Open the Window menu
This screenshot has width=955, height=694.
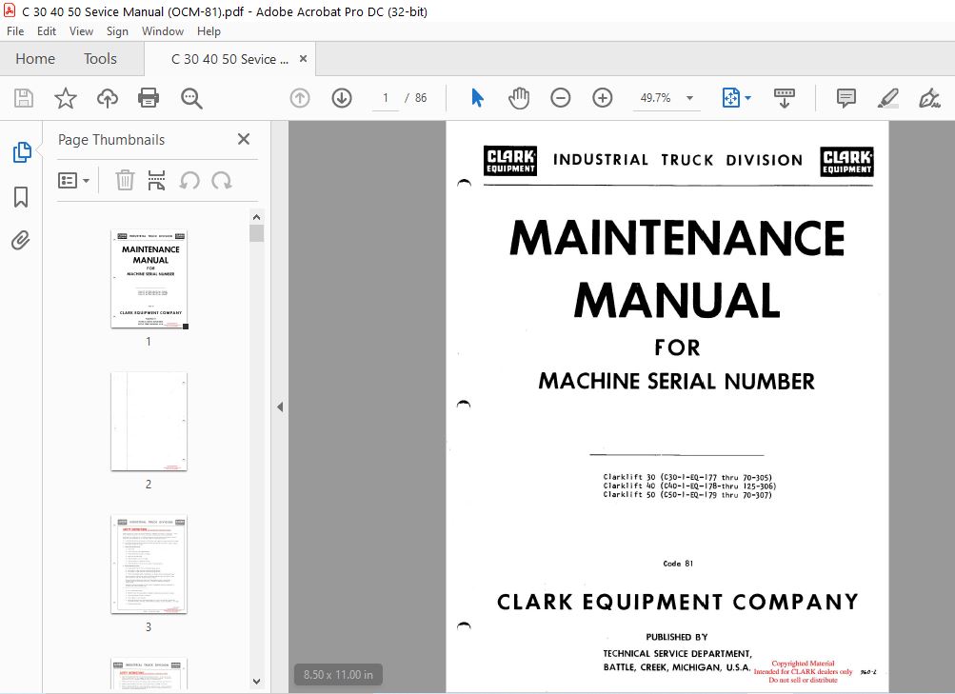pyautogui.click(x=163, y=31)
